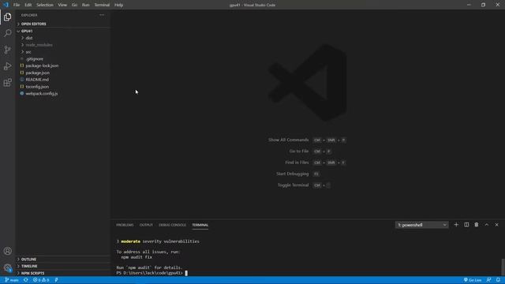Switch to the Problems tab
The height and width of the screenshot is (284, 505).
pyautogui.click(x=125, y=225)
